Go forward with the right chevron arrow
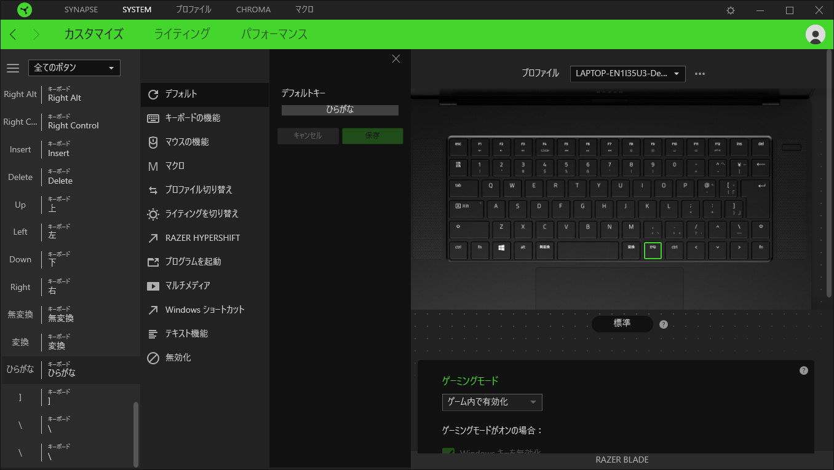834x470 pixels. (36, 34)
